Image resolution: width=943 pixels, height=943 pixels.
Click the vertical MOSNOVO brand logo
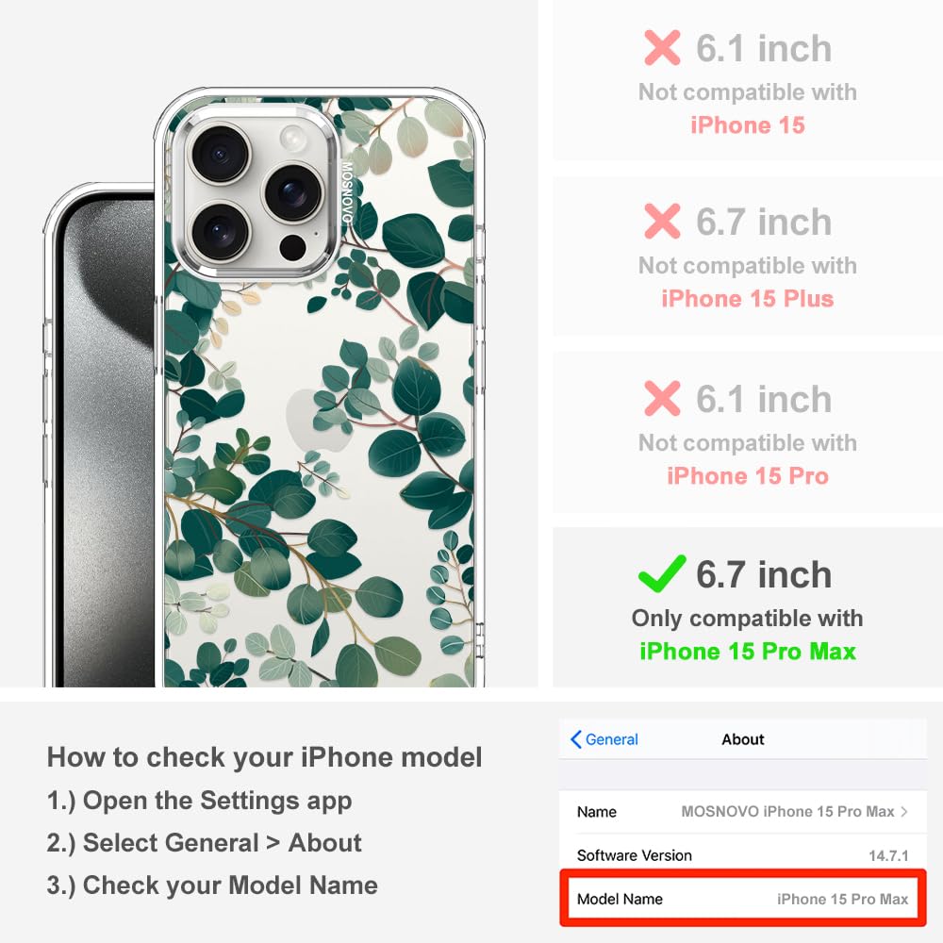tap(348, 191)
